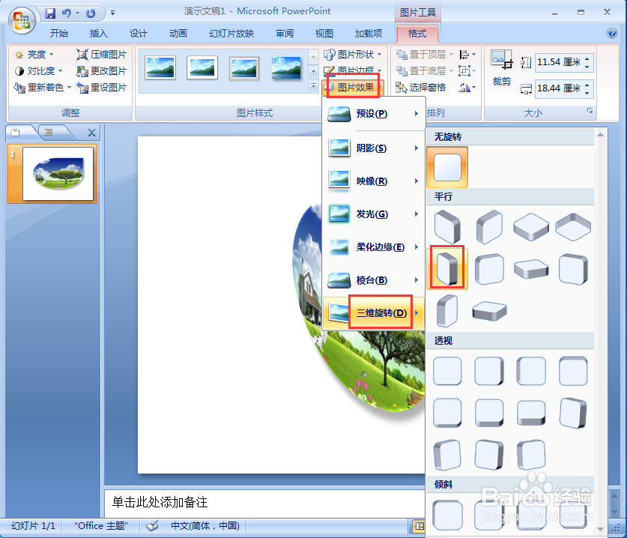Save the presentation via quick access

pyautogui.click(x=50, y=13)
